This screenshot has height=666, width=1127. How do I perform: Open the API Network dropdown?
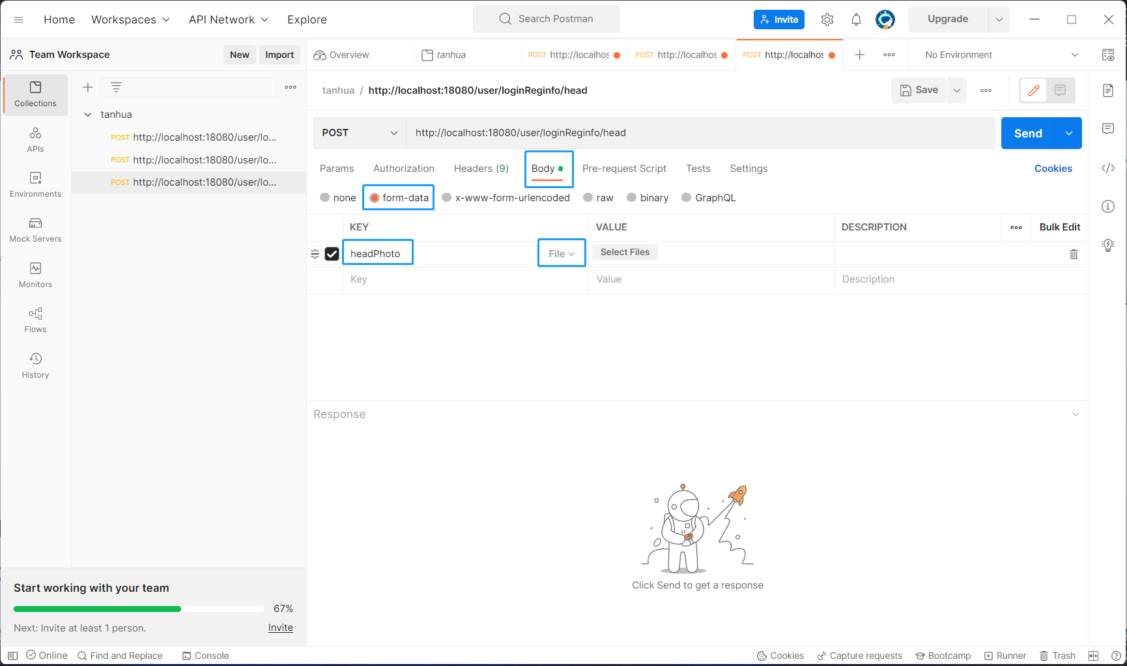click(x=229, y=20)
